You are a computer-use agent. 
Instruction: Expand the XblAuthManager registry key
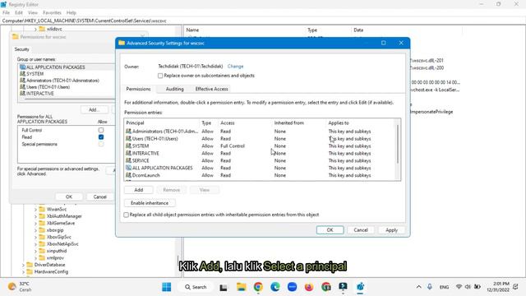pos(35,216)
